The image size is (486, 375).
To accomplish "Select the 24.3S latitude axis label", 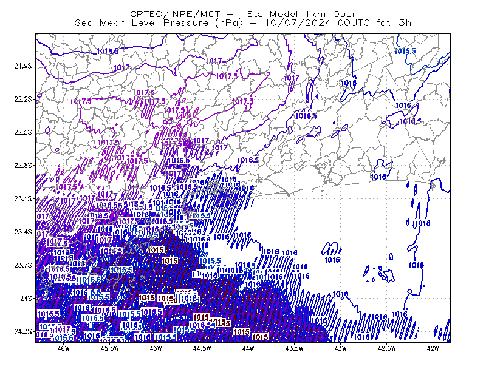I will point(22,332).
